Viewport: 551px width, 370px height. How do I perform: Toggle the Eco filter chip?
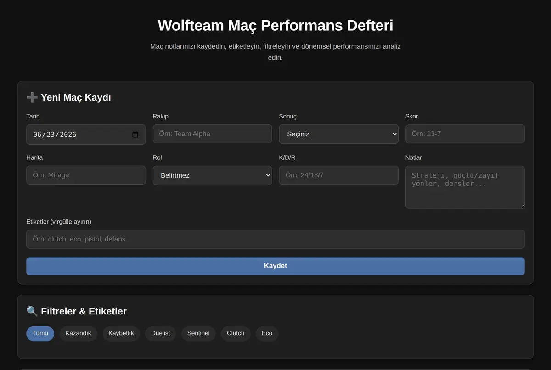pos(267,333)
